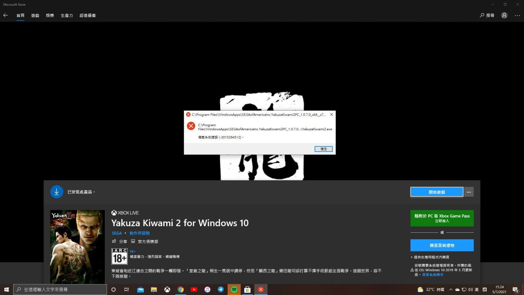The width and height of the screenshot is (524, 295).
Task: Expand the hidden system tray icons
Action: pyautogui.click(x=451, y=289)
